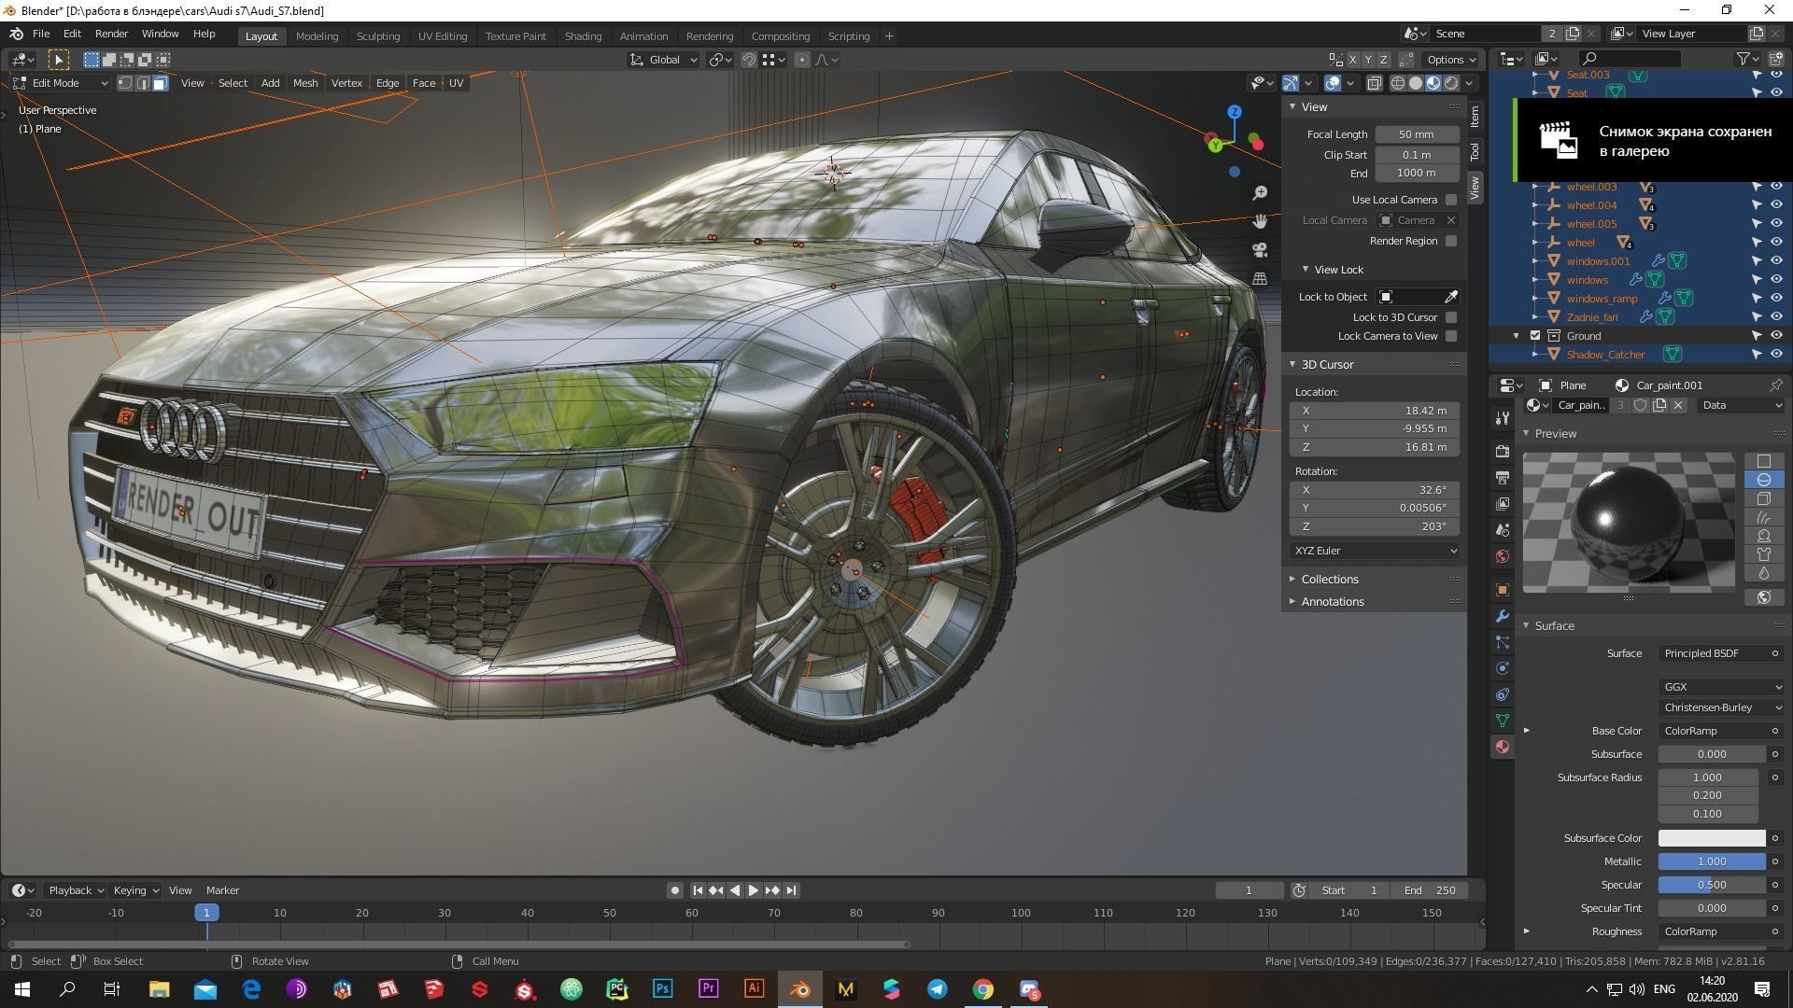Click the Metallic value slider
Screen dimensions: 1793x1008
tap(1712, 861)
